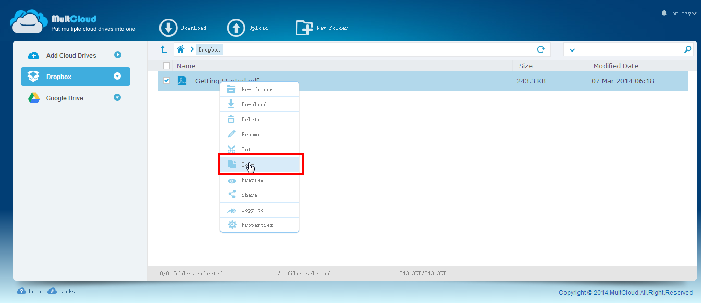701x303 pixels.
Task: Click the PDF icon of Getting Started file
Action: (182, 81)
